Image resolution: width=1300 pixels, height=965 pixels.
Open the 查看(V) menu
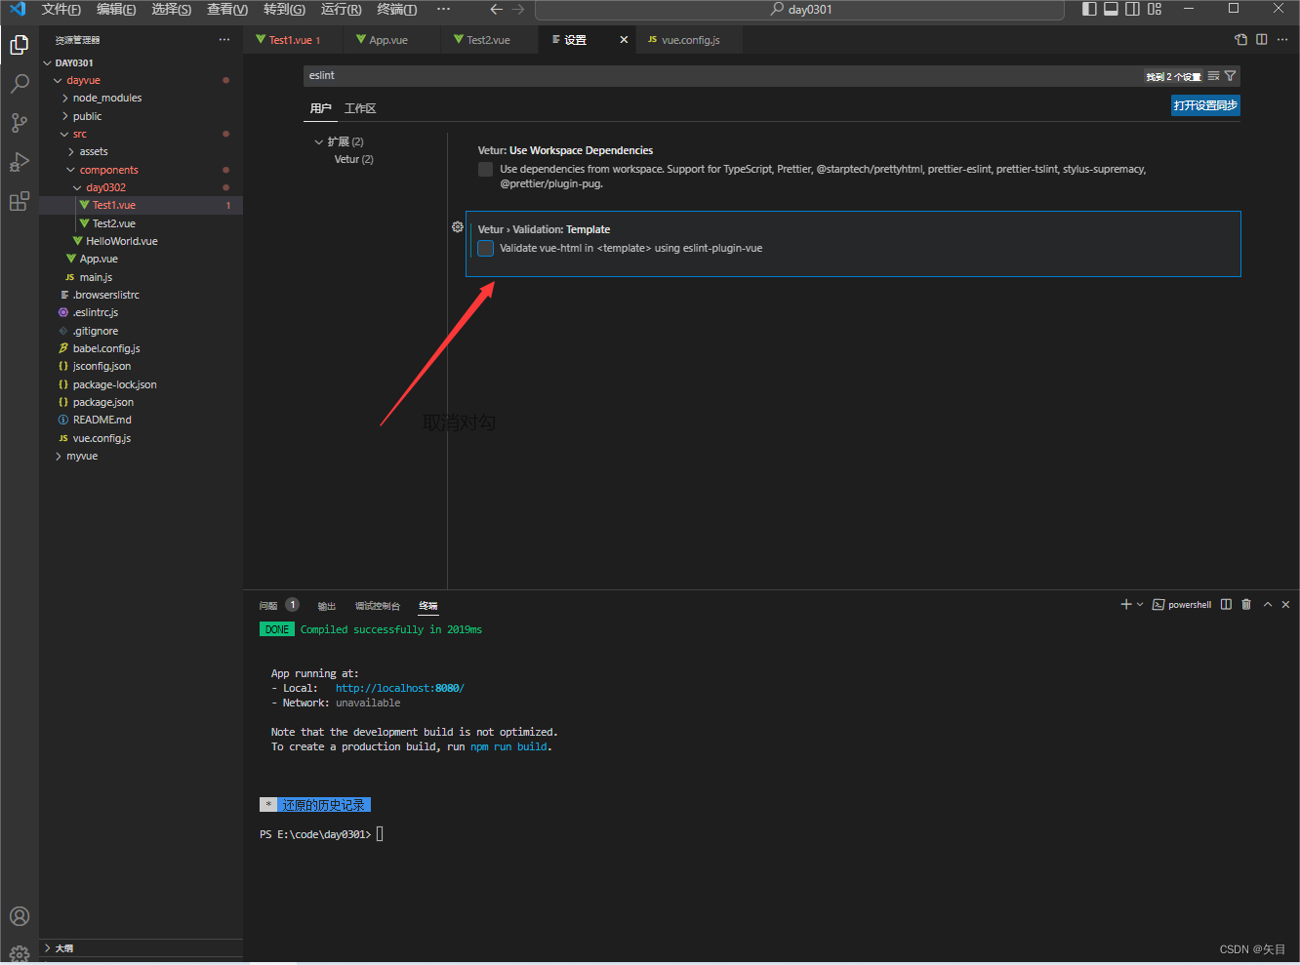tap(227, 9)
